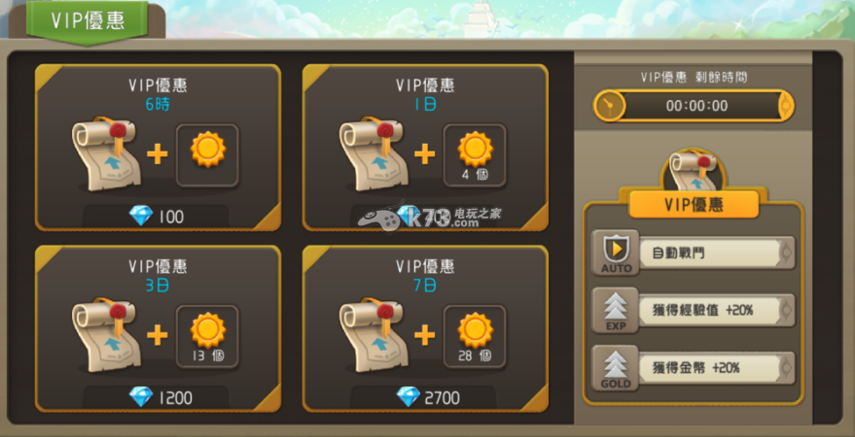Image resolution: width=855 pixels, height=437 pixels.
Task: Buy the 7日 VIP for 2700 diamonds
Action: [x=424, y=398]
